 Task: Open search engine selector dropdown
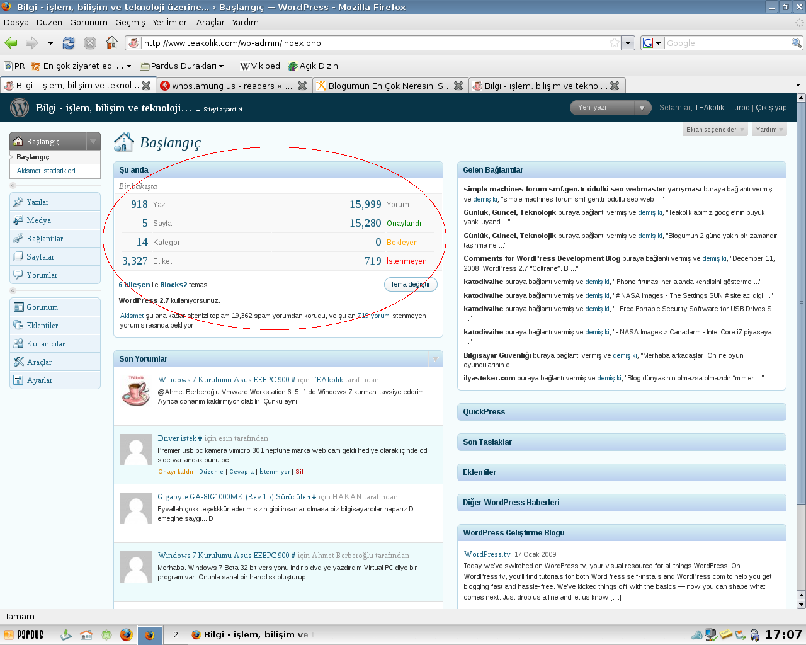pyautogui.click(x=652, y=43)
